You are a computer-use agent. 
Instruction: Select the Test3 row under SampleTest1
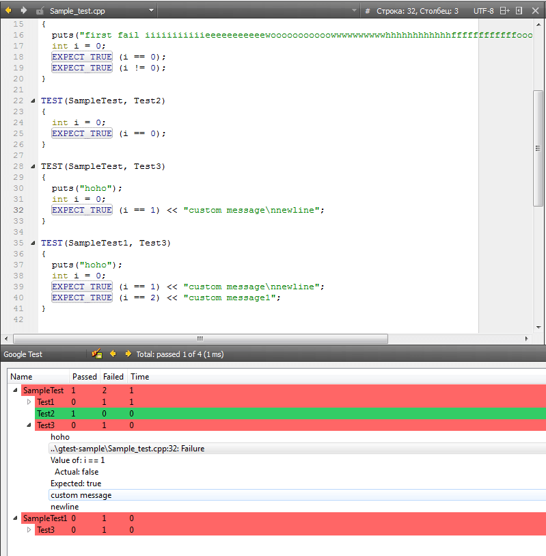(x=290, y=530)
